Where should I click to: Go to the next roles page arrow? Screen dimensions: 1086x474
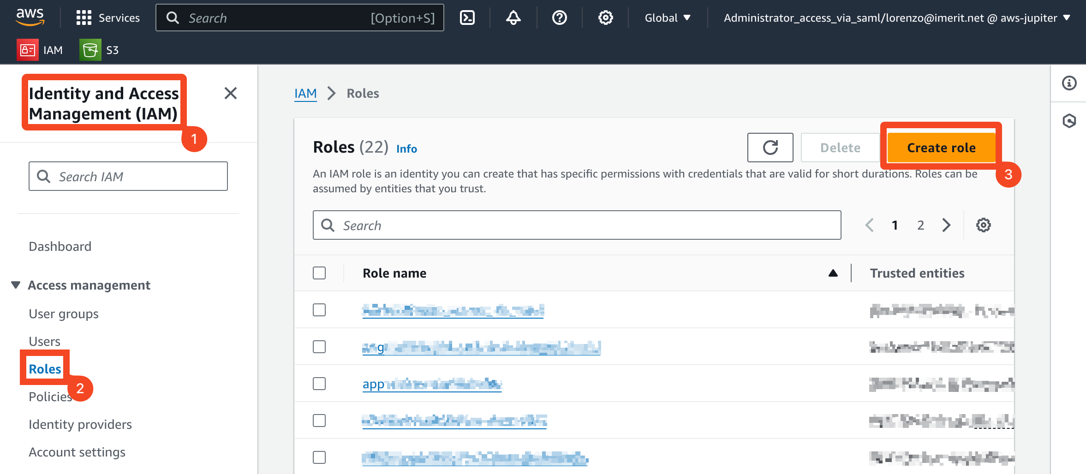[947, 225]
